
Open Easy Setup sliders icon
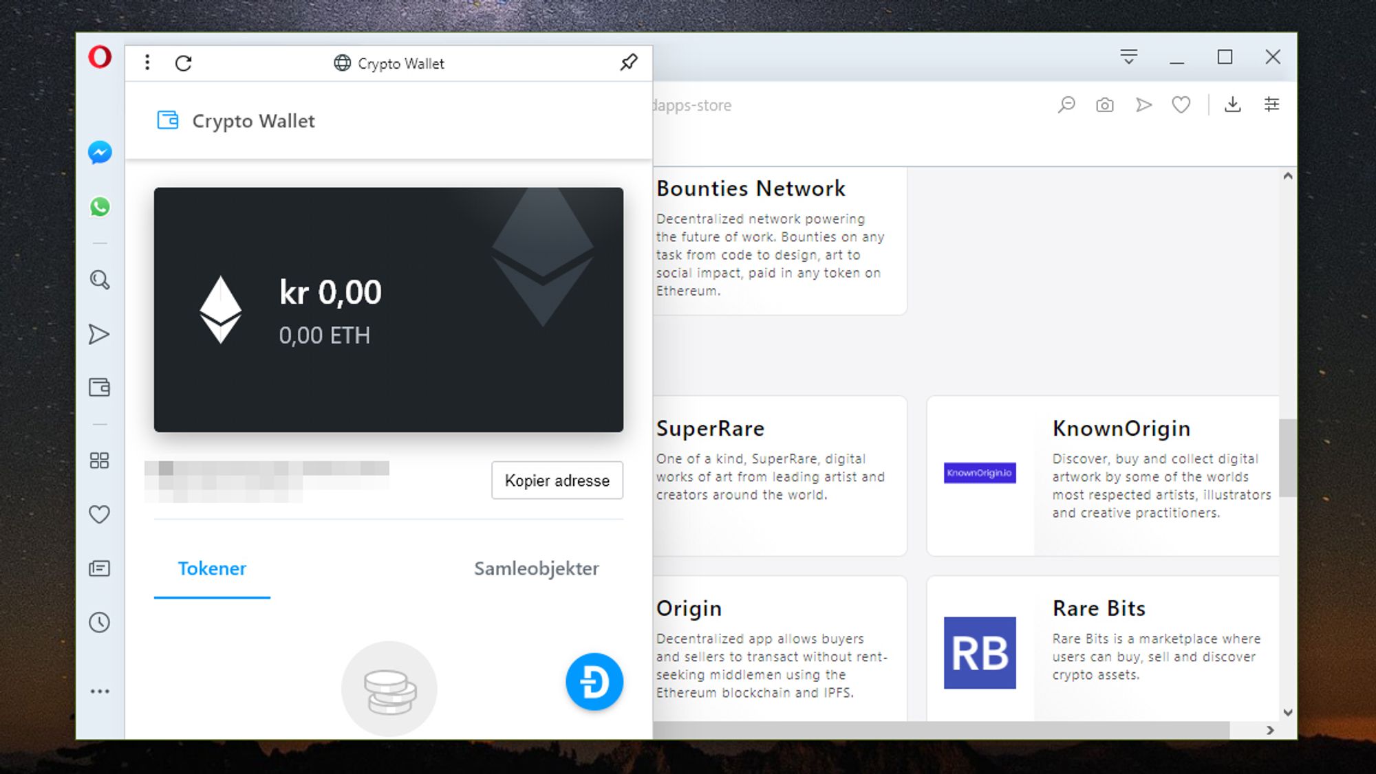pos(1271,104)
